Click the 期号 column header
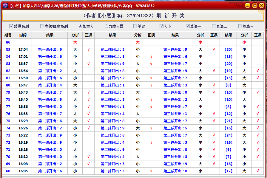The width and height of the screenshot is (267, 178). (x=8, y=35)
